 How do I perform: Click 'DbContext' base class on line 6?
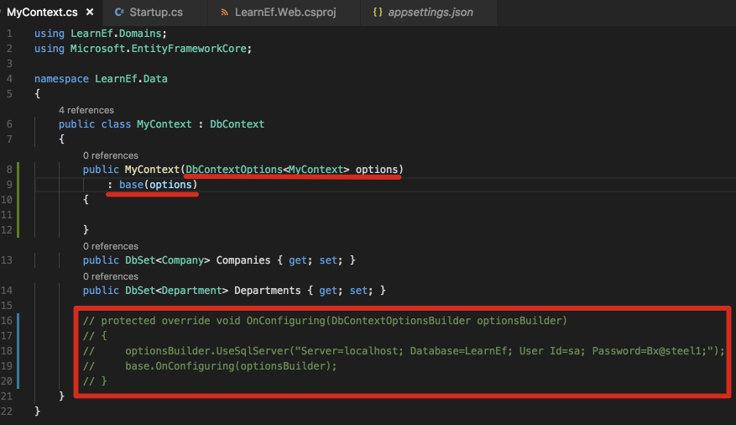(x=237, y=124)
